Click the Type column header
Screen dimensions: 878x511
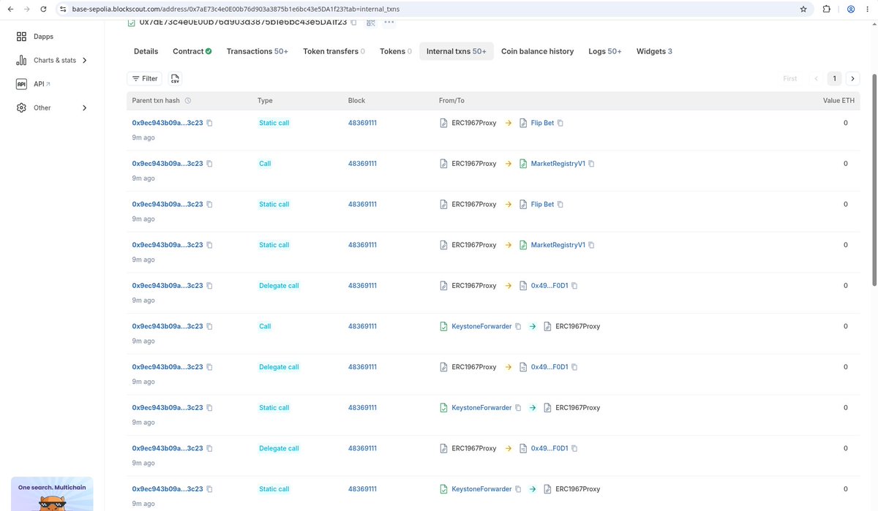click(x=265, y=101)
